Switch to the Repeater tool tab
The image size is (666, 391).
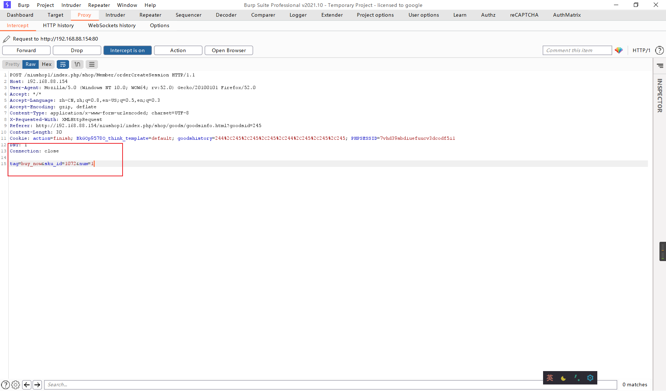point(150,15)
